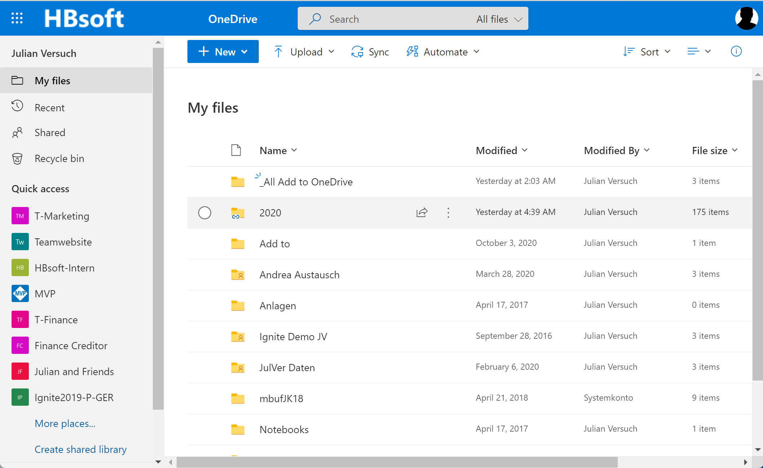Open the Sort dropdown

pyautogui.click(x=647, y=52)
